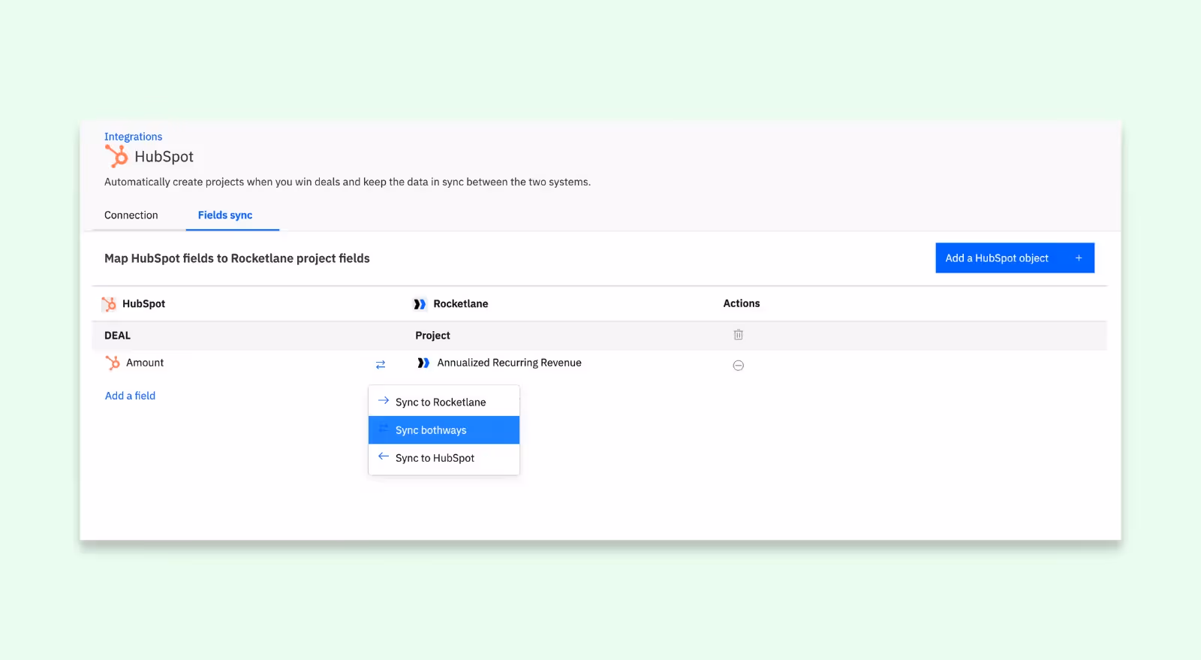Viewport: 1201px width, 660px height.
Task: Click the Rocketlane column header logo
Action: click(420, 304)
